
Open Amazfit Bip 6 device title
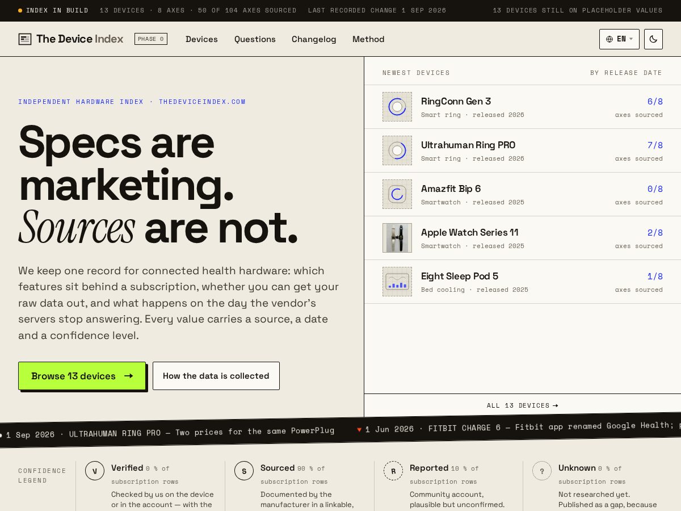pos(451,189)
